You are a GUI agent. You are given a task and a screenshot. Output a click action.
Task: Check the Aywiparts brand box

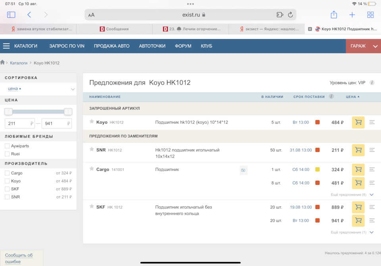pos(7,146)
